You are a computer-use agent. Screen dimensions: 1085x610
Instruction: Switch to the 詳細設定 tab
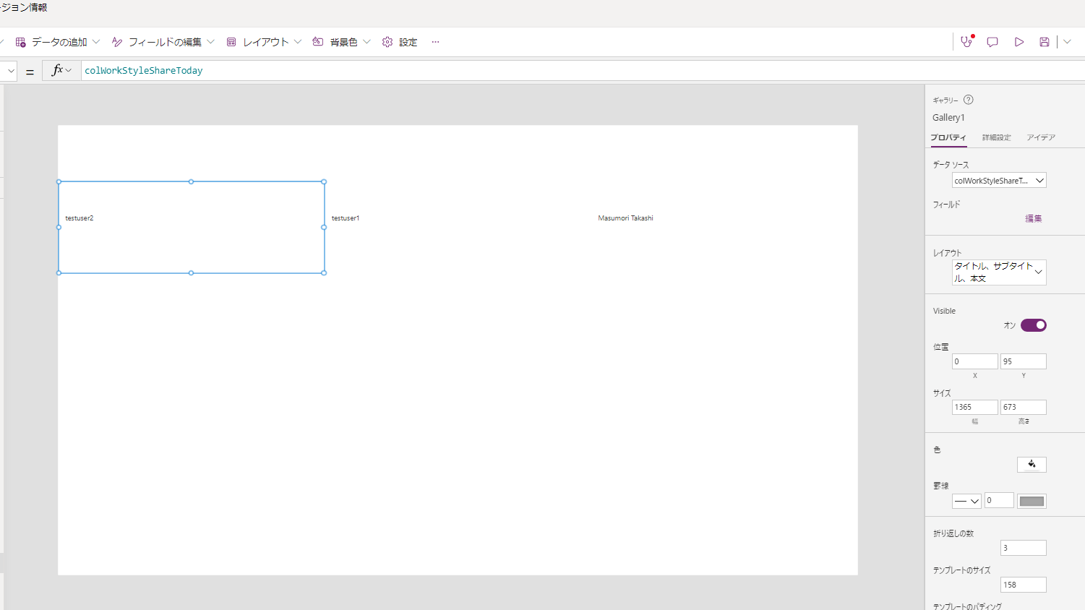pos(997,137)
